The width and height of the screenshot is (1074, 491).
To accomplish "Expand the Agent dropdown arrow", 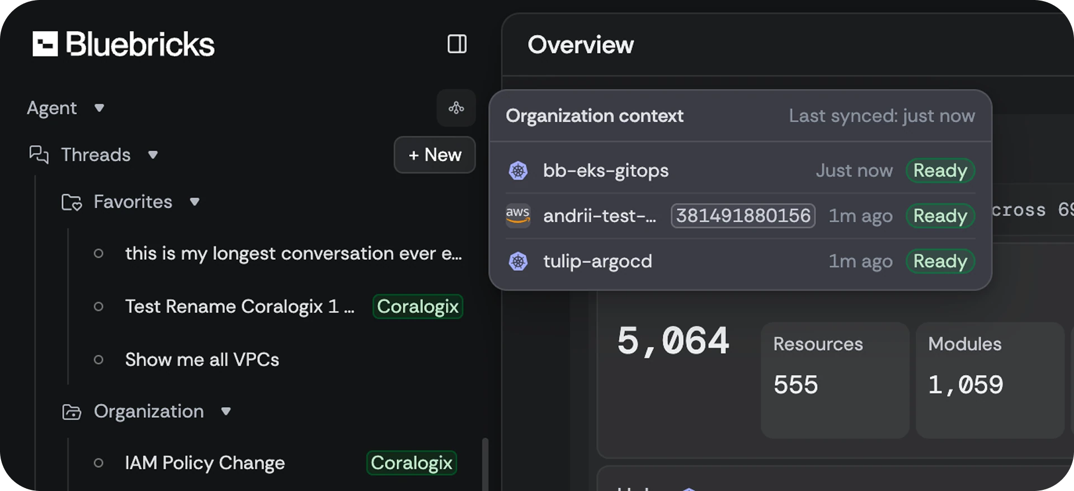I will pyautogui.click(x=99, y=108).
